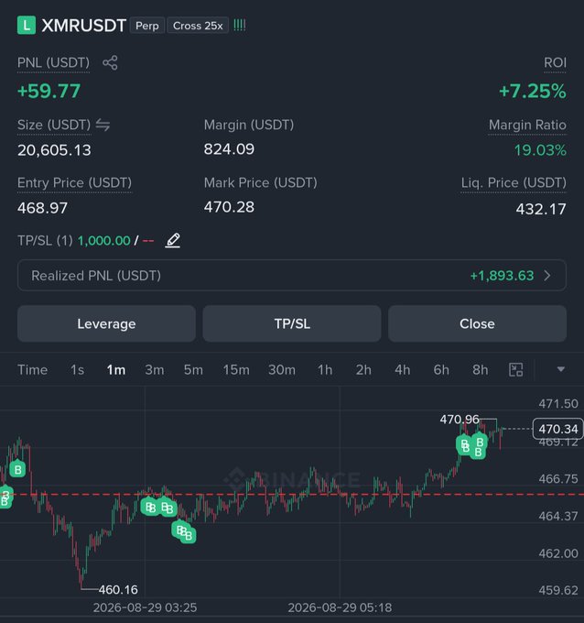This screenshot has height=623, width=584.
Task: Select the 1m interval
Action: click(x=116, y=370)
